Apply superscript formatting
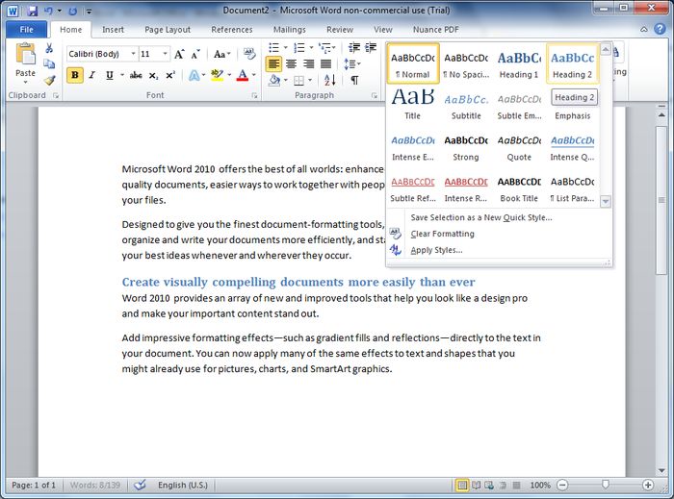Image resolution: width=674 pixels, height=499 pixels. click(170, 76)
